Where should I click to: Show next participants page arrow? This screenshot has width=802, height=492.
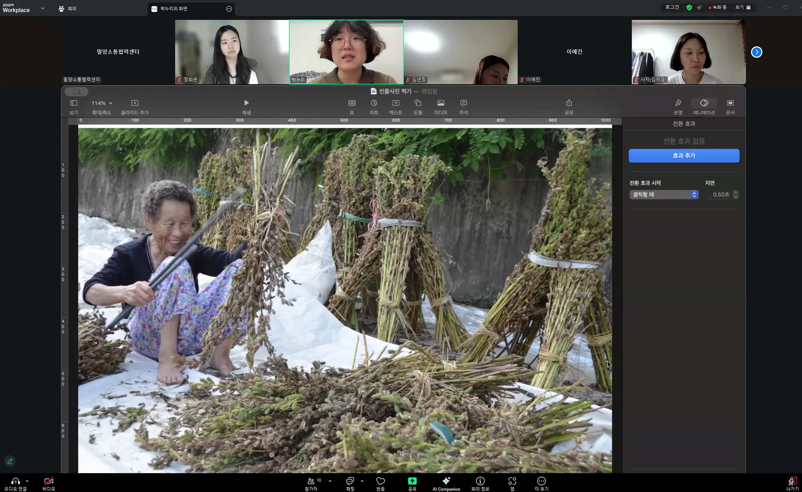756,52
